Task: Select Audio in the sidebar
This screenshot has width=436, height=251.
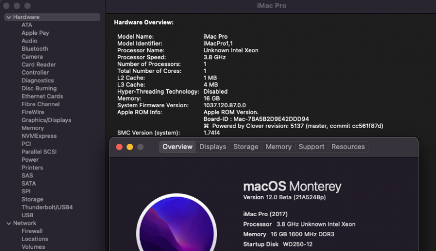Action: pyautogui.click(x=29, y=41)
